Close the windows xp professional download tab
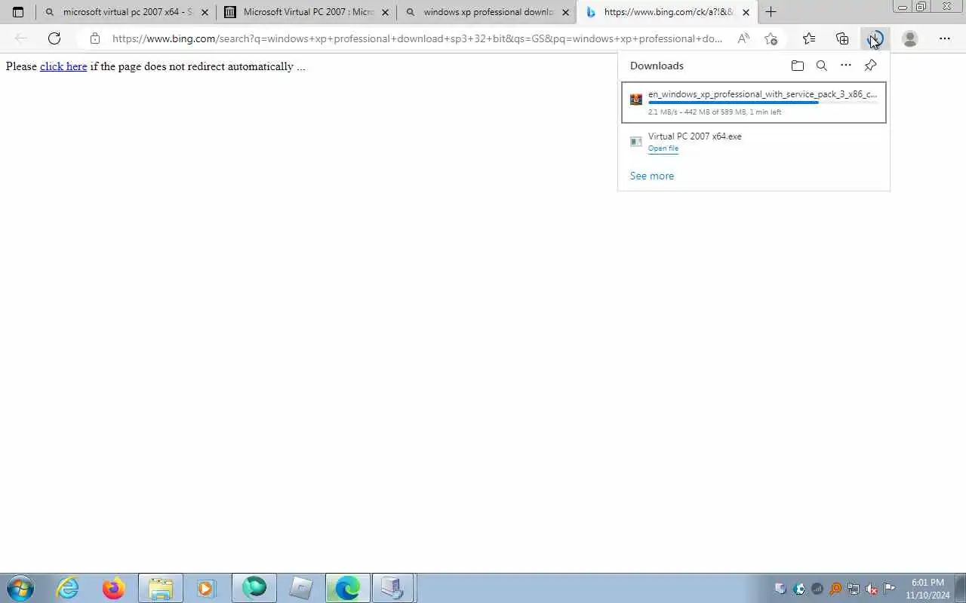 [x=565, y=12]
